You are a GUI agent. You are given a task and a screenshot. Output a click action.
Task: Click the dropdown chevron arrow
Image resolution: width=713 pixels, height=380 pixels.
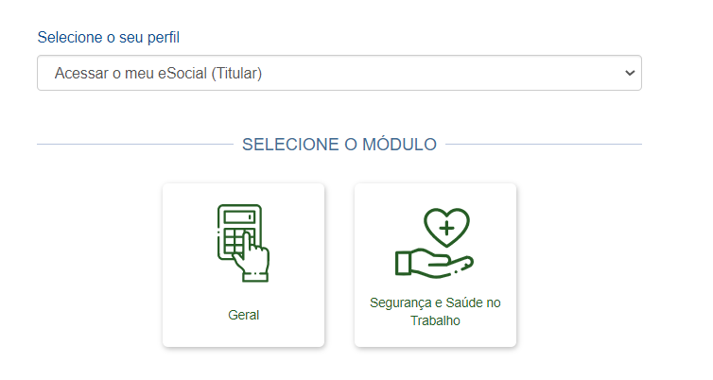click(629, 73)
